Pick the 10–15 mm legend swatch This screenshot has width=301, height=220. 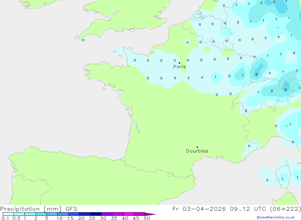pos(63,214)
